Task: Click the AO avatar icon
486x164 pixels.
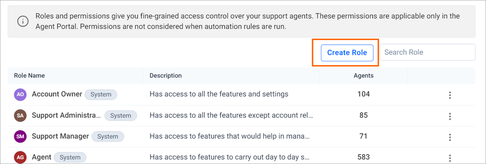Action: pos(20,95)
